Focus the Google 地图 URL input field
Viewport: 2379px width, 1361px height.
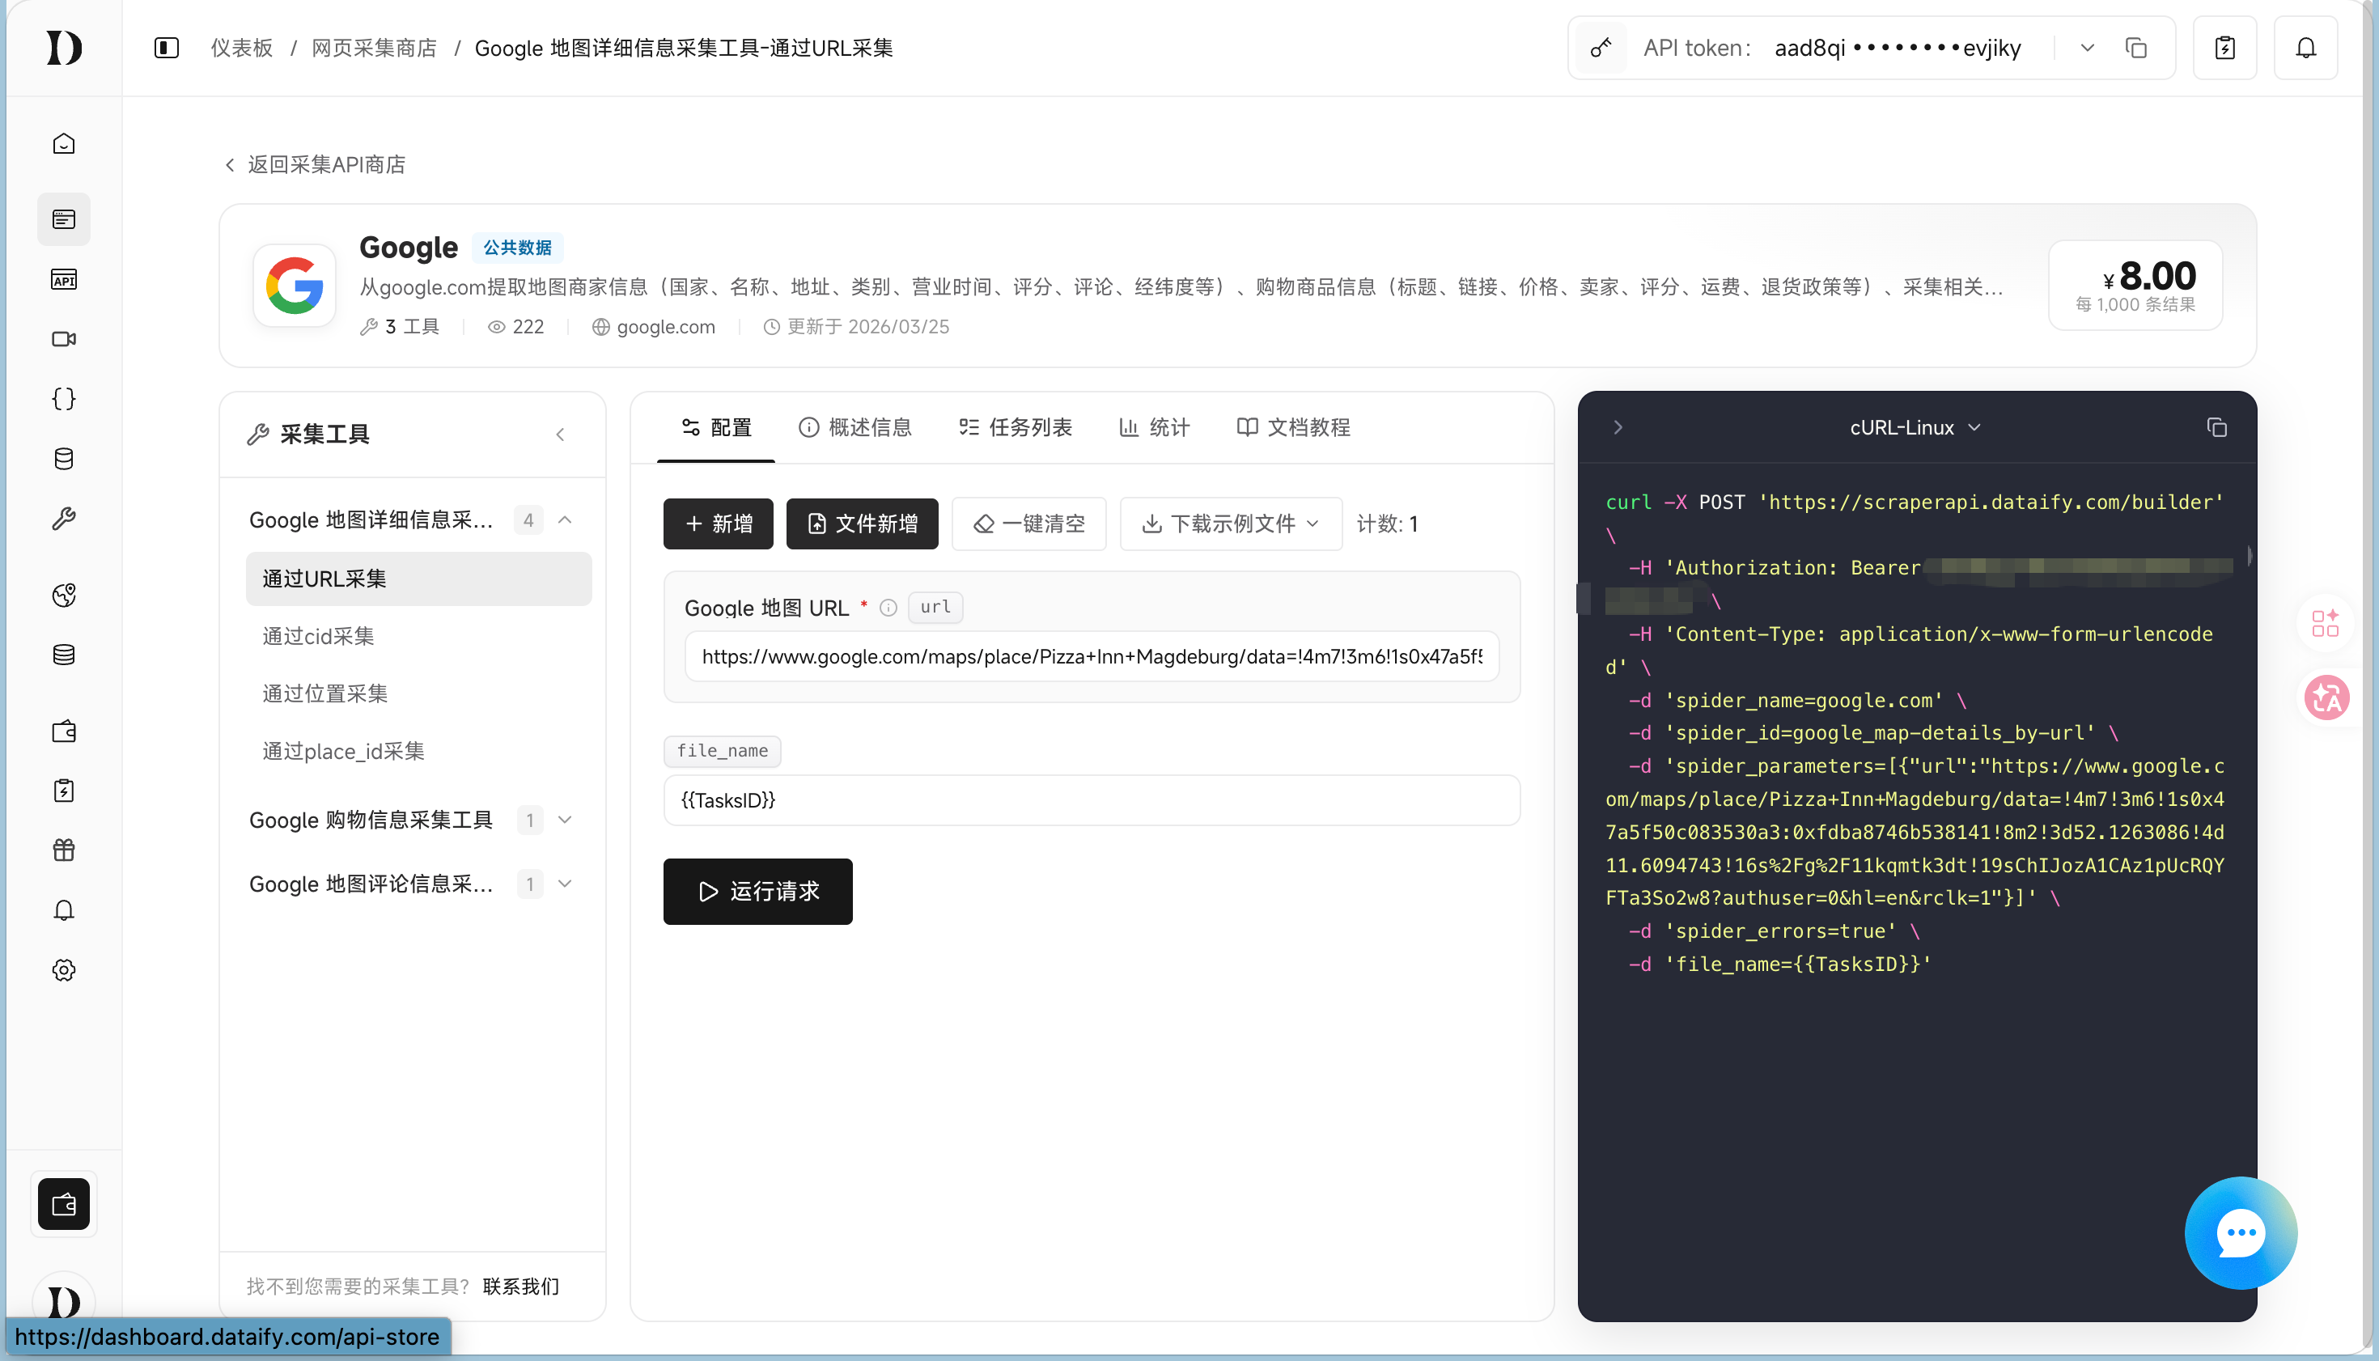[1092, 656]
